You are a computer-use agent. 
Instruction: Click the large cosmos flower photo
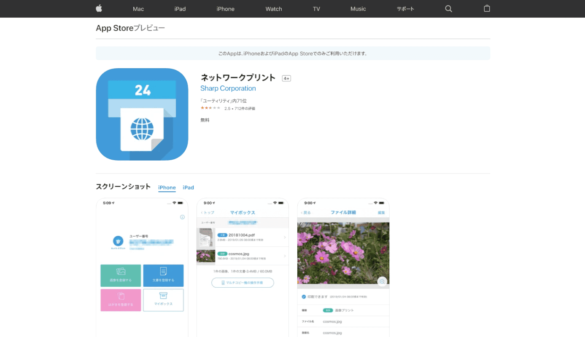click(x=343, y=253)
